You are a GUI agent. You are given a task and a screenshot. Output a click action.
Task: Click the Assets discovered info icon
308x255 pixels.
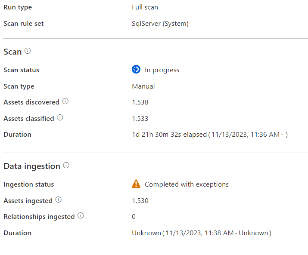click(65, 101)
